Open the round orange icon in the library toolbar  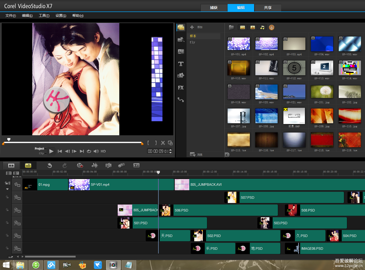[272, 27]
